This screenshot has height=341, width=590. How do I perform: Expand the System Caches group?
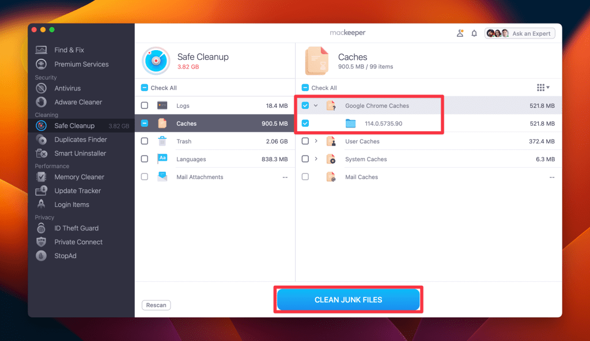316,159
